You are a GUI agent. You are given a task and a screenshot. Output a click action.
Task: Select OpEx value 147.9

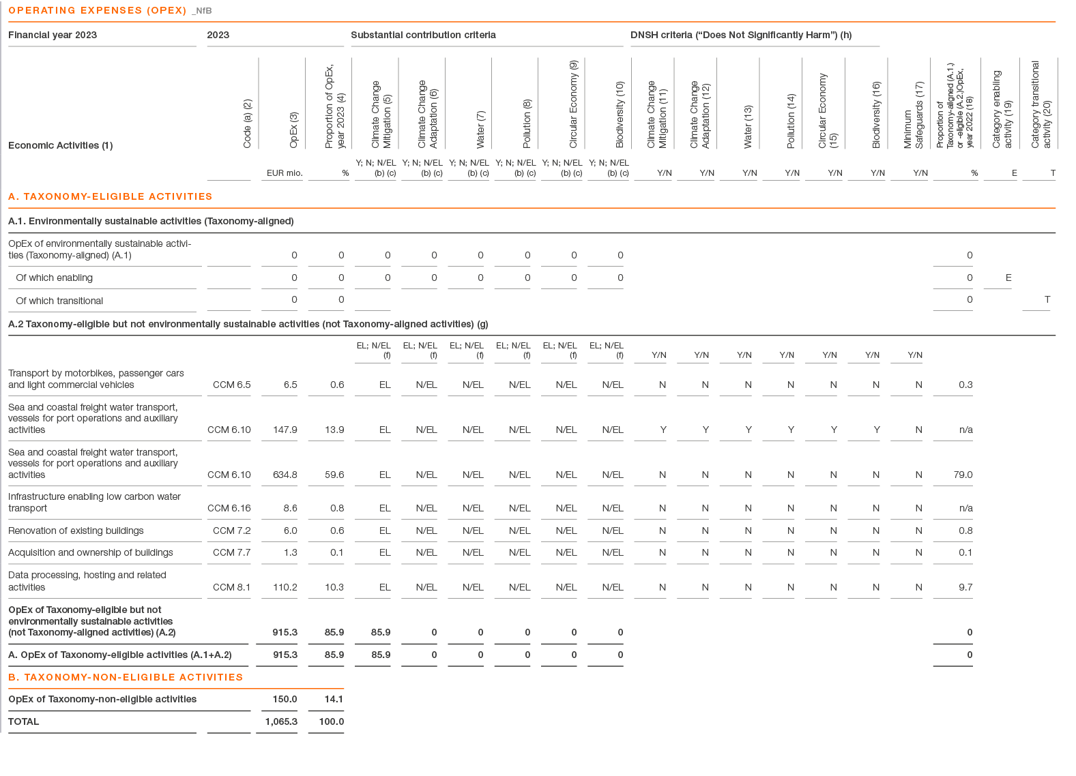tap(285, 430)
